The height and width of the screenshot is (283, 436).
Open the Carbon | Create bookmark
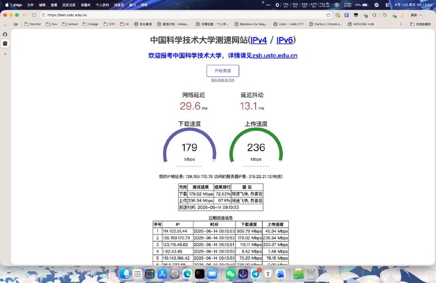[x=325, y=24]
